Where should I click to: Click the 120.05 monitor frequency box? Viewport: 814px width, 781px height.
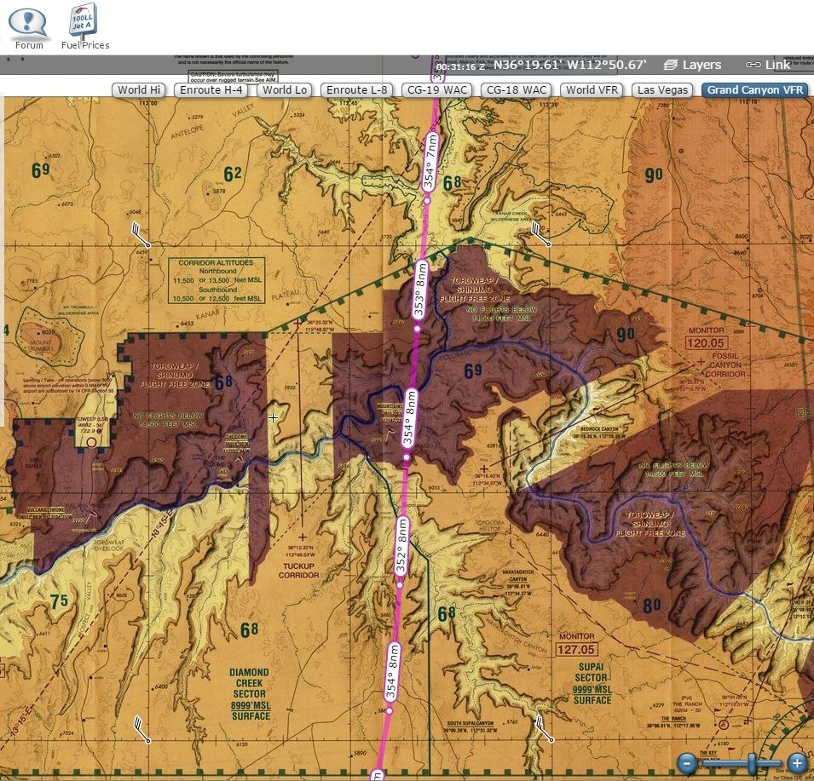coord(706,342)
